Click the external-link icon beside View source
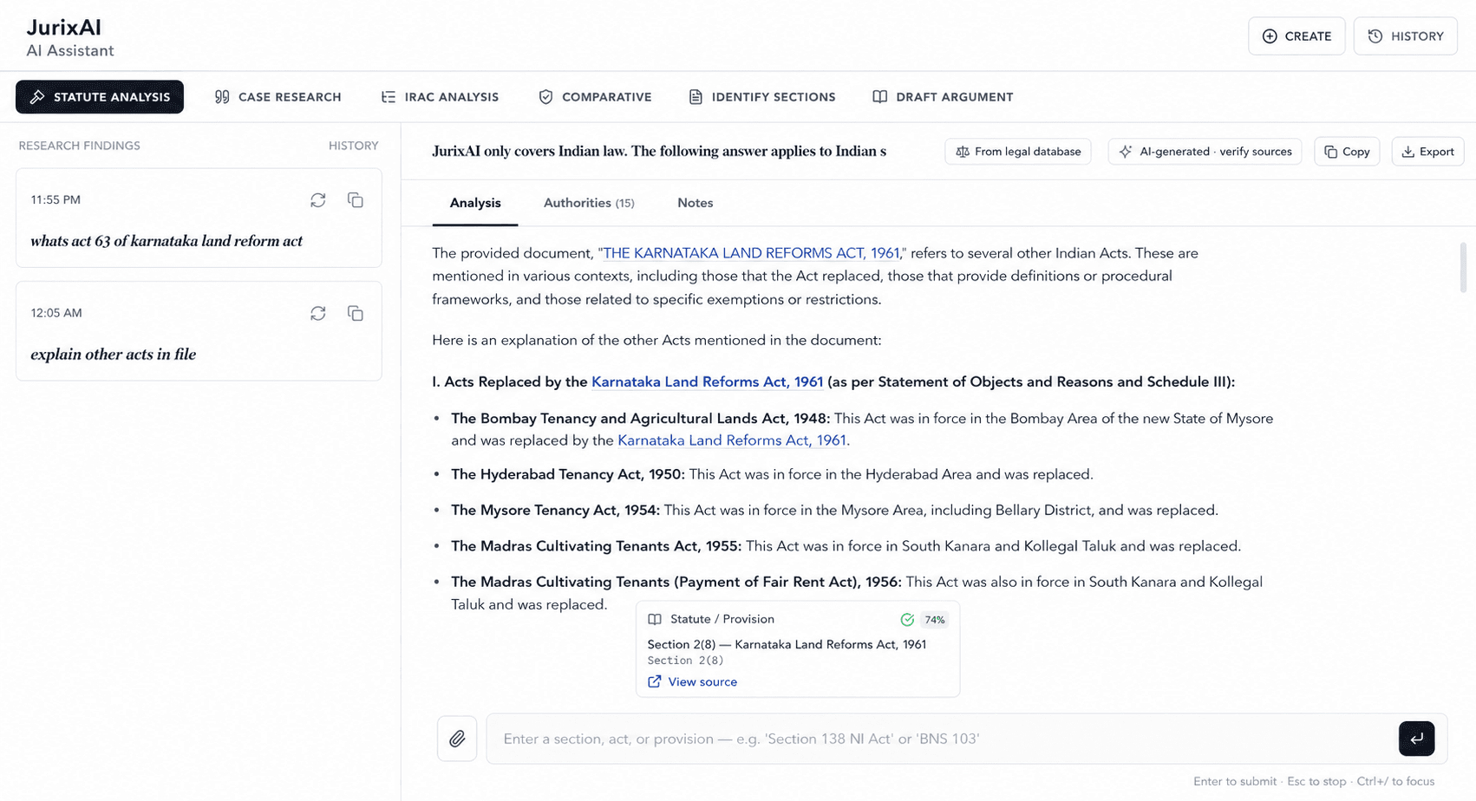1476x801 pixels. pos(655,682)
